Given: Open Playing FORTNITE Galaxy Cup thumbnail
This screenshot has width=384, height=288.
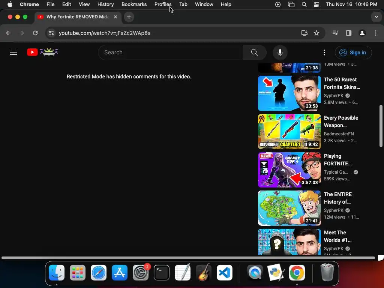Looking at the screenshot, I should tap(289, 170).
